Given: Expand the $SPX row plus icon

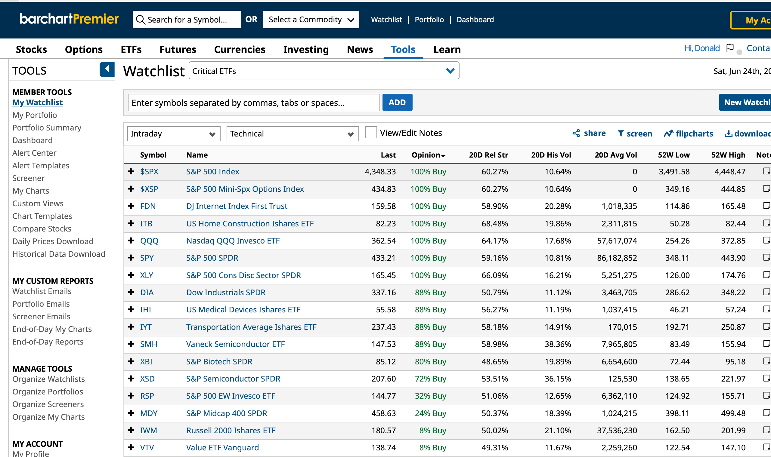Looking at the screenshot, I should pyautogui.click(x=131, y=171).
